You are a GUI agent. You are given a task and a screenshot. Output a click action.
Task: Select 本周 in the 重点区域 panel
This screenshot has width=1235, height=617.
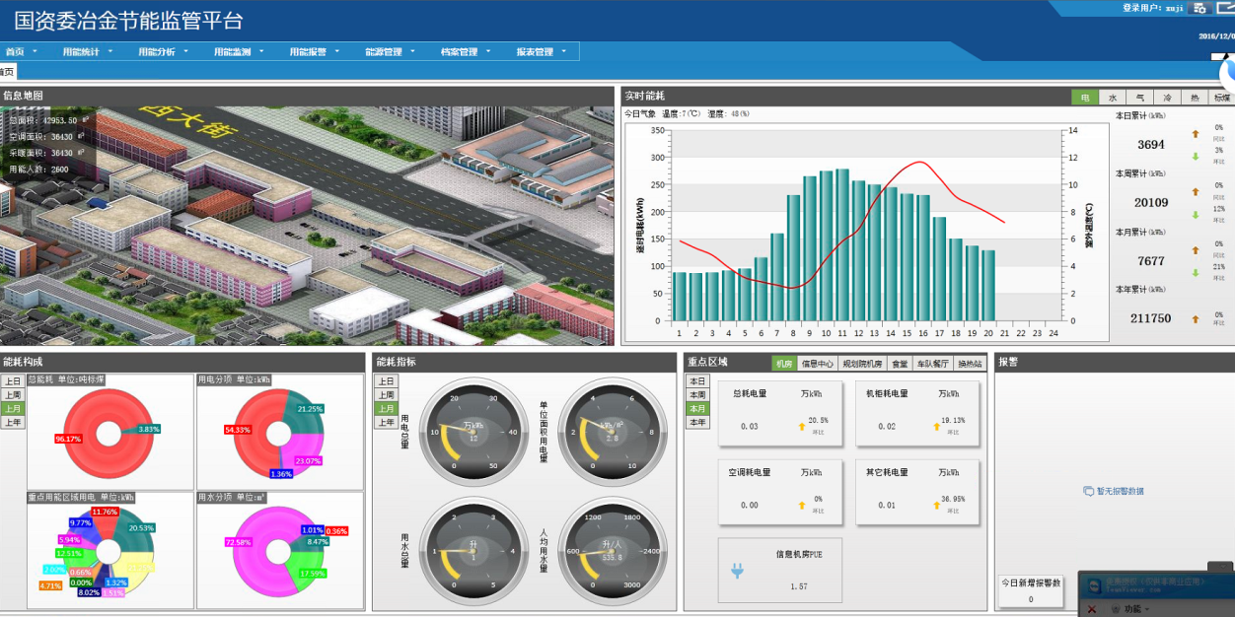698,394
